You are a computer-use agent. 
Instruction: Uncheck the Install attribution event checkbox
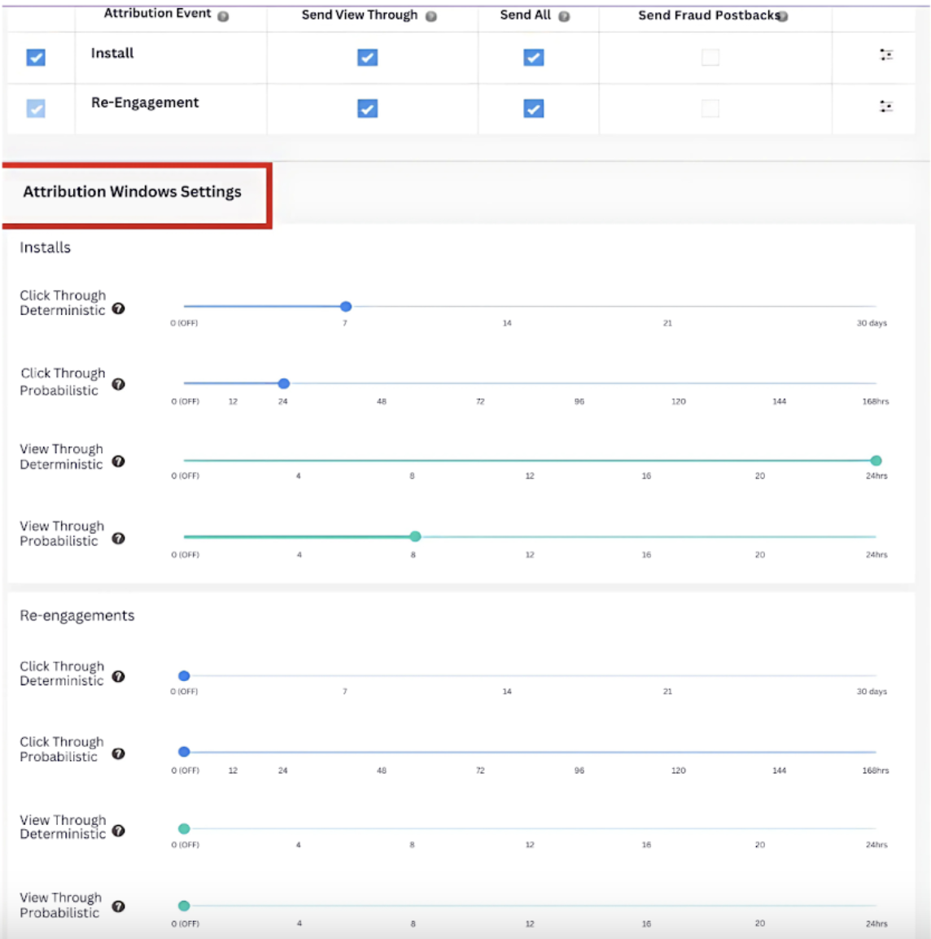pyautogui.click(x=36, y=57)
